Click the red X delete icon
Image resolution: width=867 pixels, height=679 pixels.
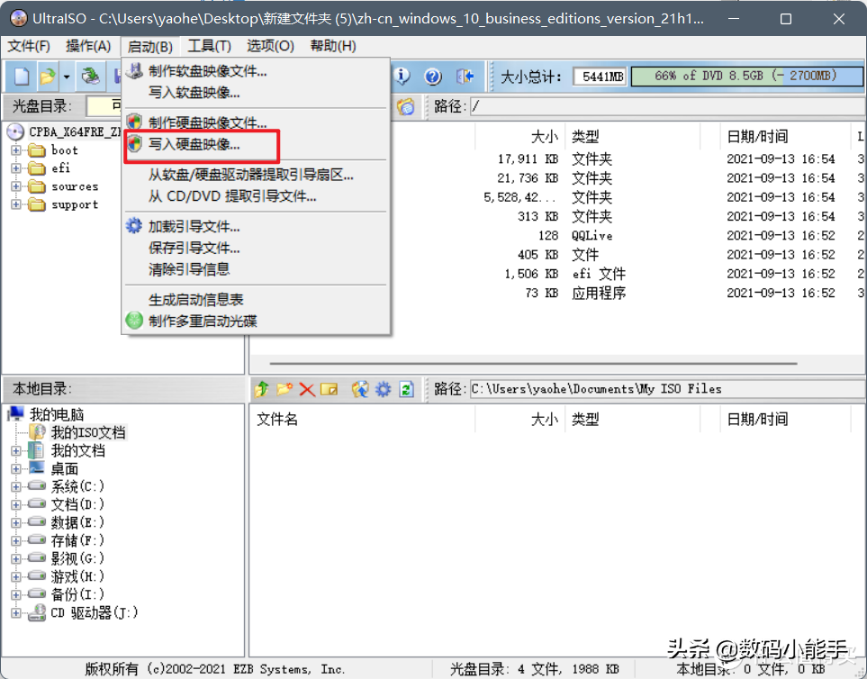tap(307, 390)
